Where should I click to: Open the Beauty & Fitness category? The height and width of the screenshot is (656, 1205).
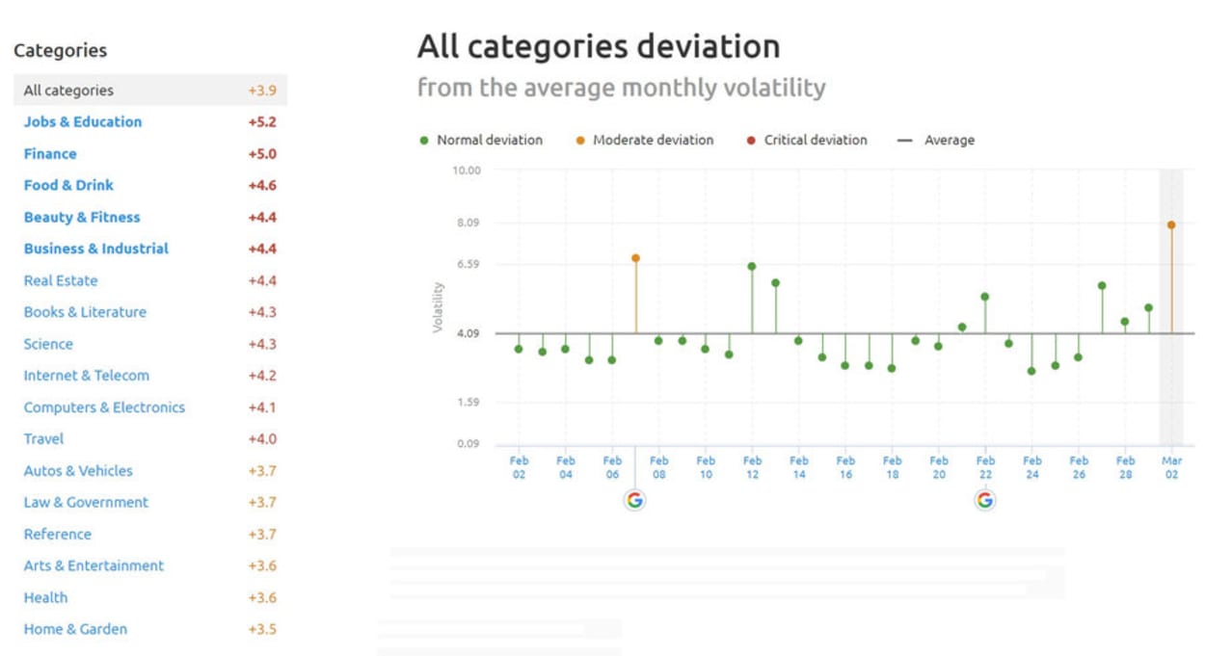82,217
